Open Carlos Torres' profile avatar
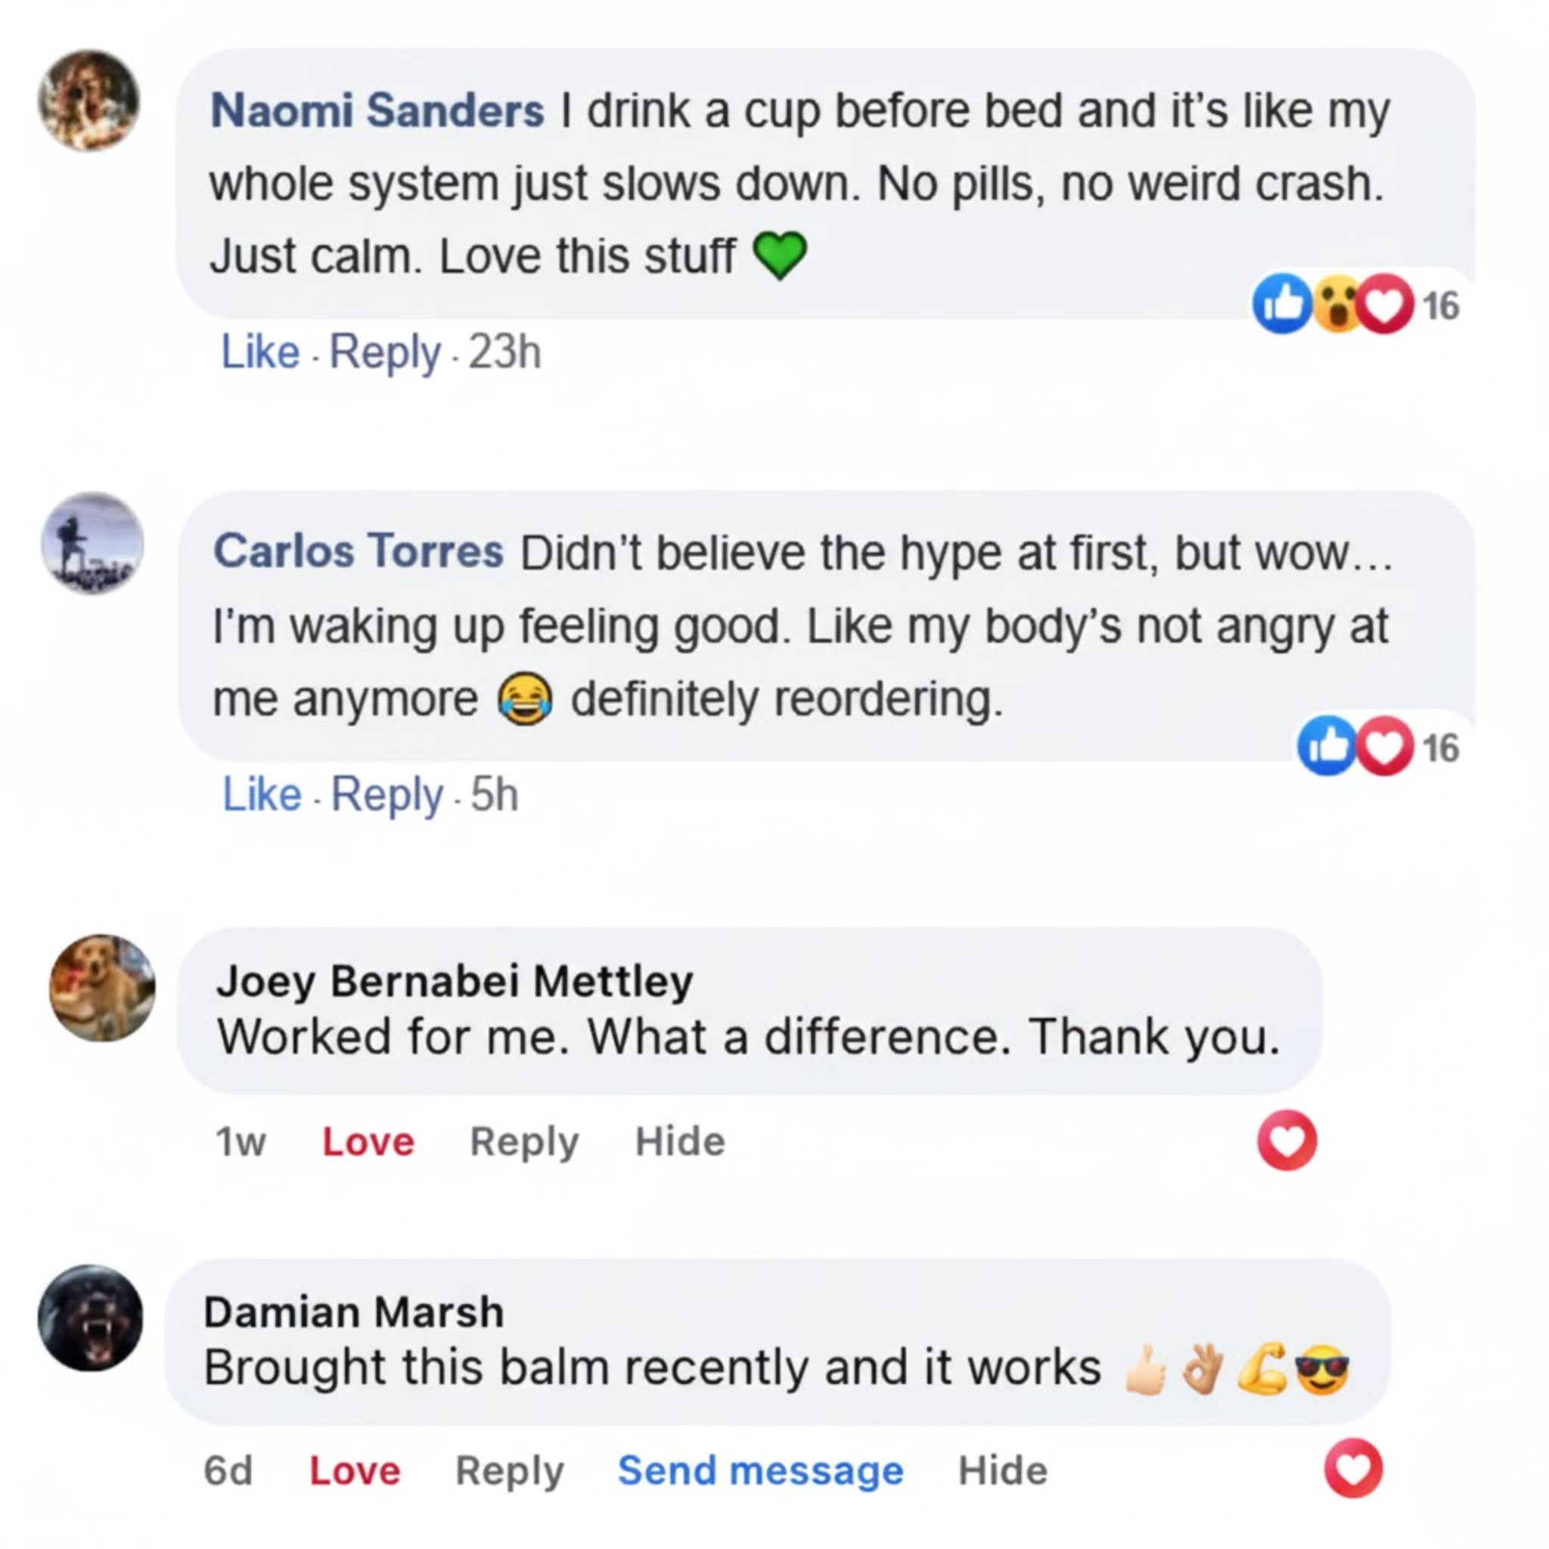This screenshot has height=1549, width=1549. pyautogui.click(x=92, y=544)
